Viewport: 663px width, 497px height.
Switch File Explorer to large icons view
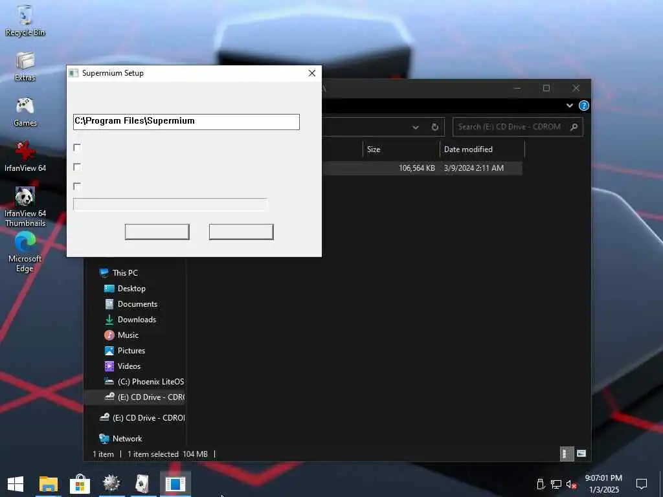point(581,454)
